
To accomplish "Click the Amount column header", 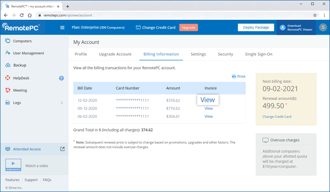I will tap(173, 88).
